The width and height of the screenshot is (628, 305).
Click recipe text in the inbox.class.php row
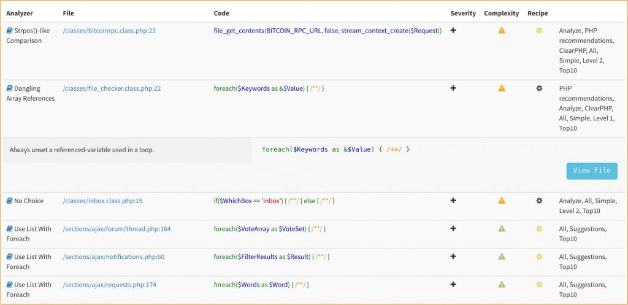tap(587, 206)
